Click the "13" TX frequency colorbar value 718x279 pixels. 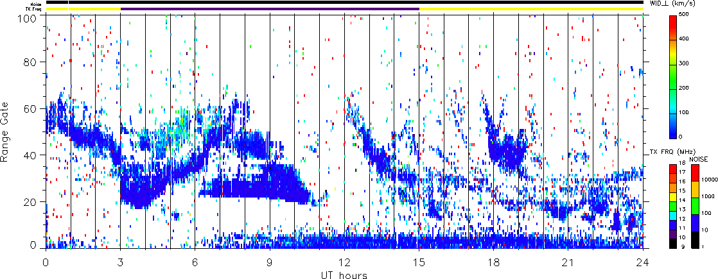tap(682, 210)
